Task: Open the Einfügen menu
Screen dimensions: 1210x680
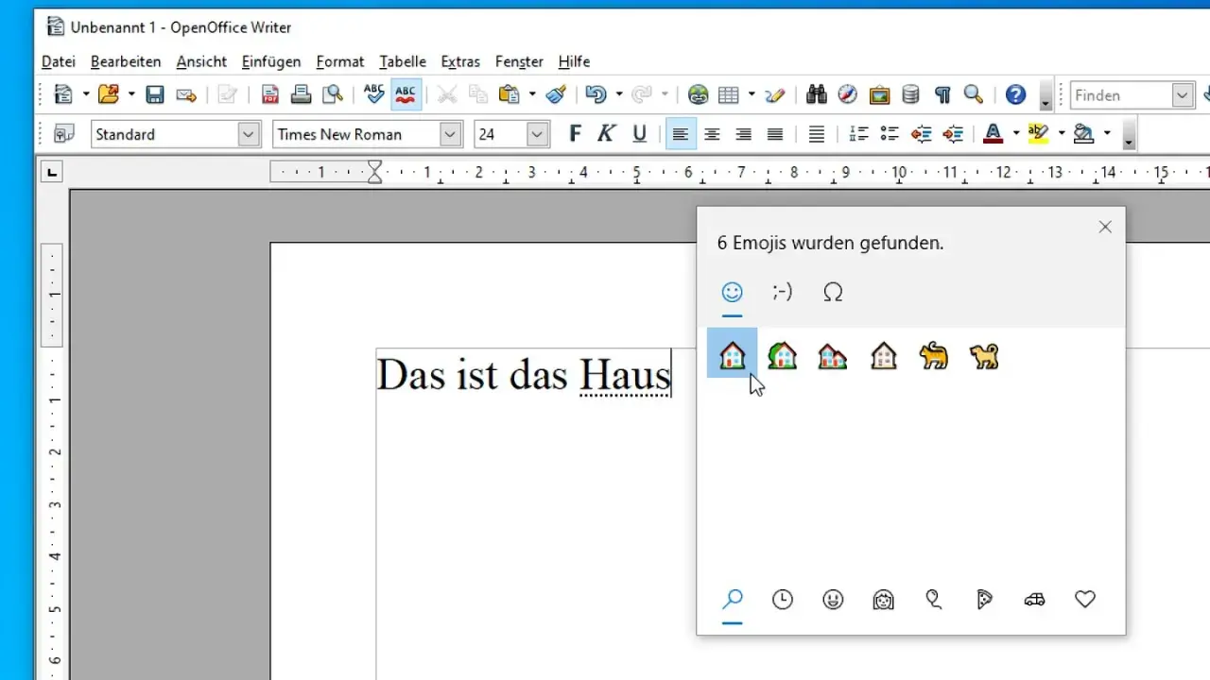Action: pos(271,61)
